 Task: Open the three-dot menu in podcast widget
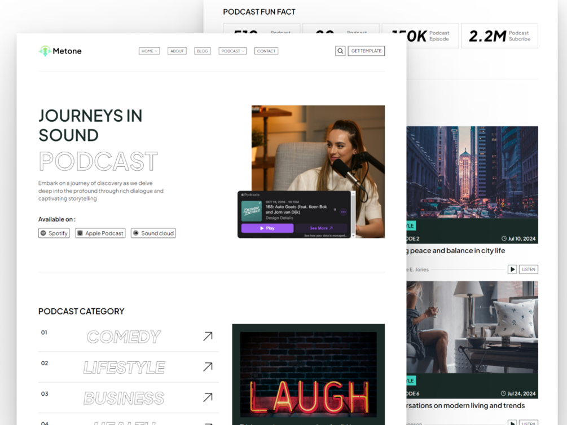343,212
